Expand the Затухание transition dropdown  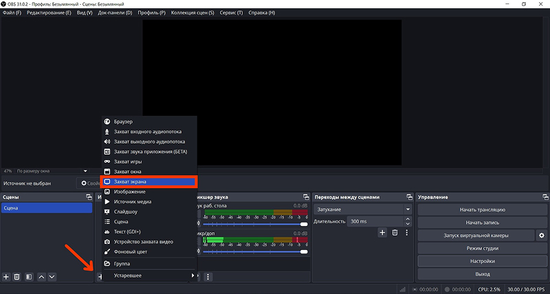click(363, 210)
